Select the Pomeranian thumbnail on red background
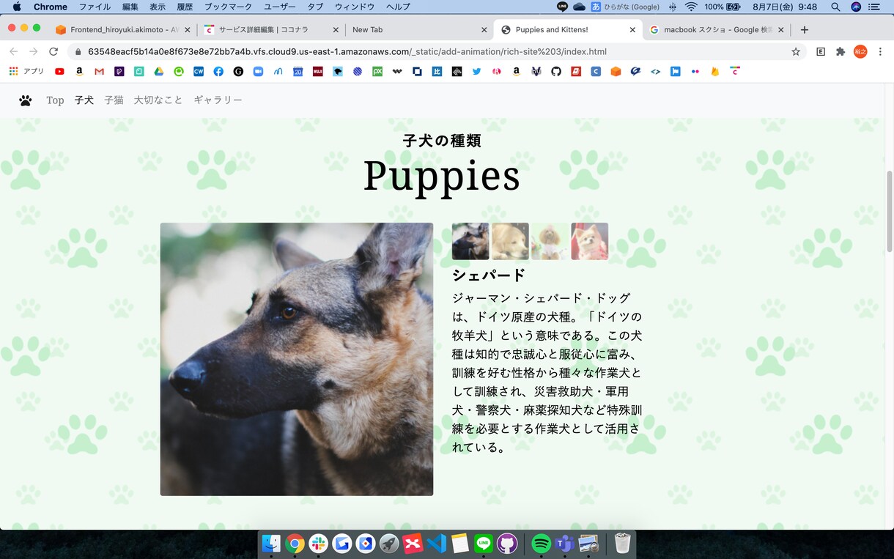This screenshot has height=559, width=894. click(590, 241)
